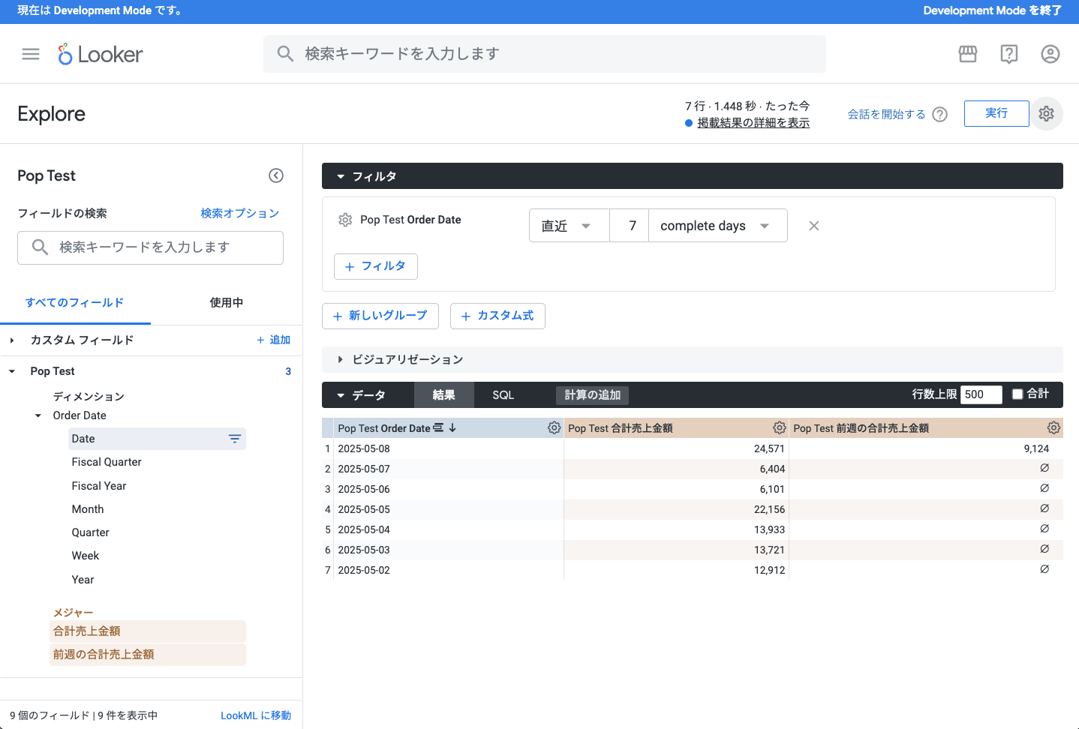Open the complete days unit dropdown

tap(717, 226)
